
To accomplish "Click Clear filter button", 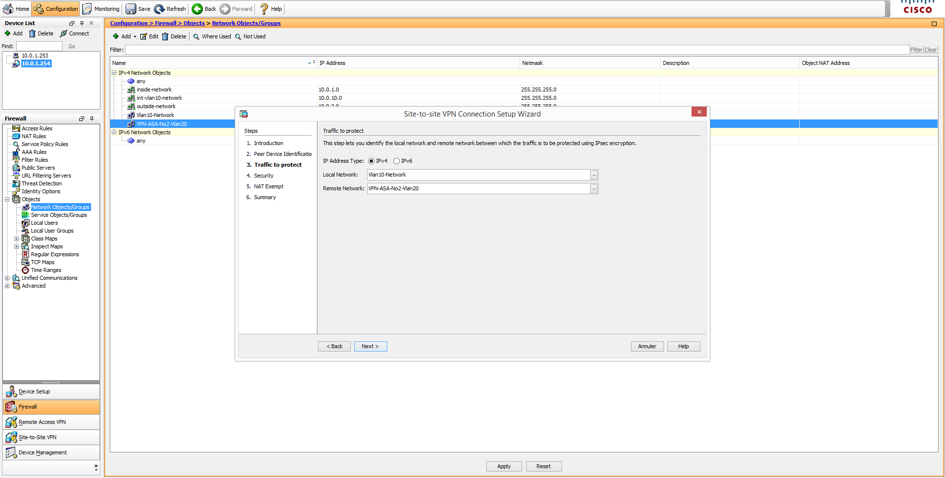I will click(x=931, y=50).
